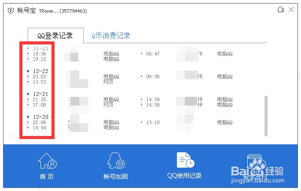301x191 pixels.
Task: Click the 21:35 login time
Action: tap(39, 99)
